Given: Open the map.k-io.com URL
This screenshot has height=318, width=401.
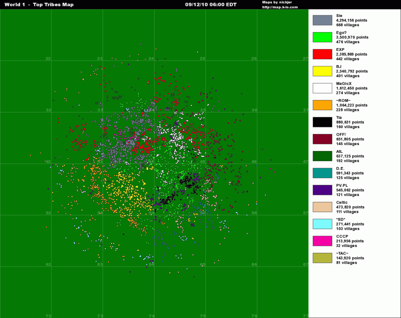Looking at the screenshot, I should click(280, 7).
